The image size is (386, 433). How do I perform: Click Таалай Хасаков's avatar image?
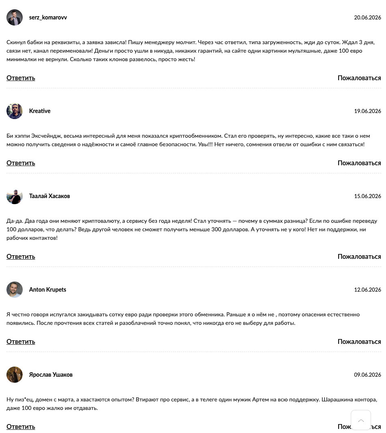point(15,196)
